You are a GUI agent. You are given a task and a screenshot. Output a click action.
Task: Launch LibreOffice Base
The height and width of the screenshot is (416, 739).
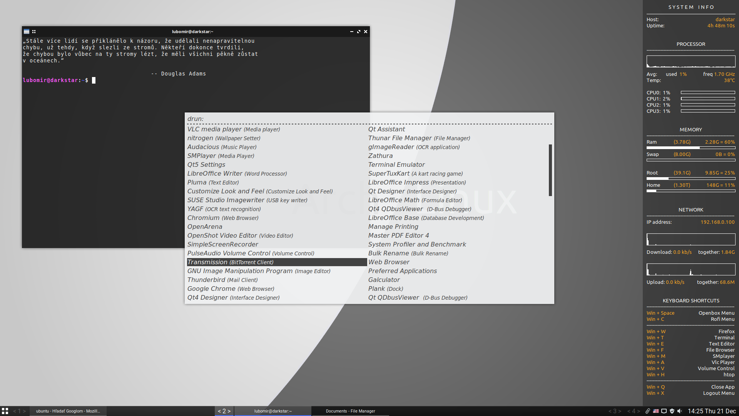458,218
